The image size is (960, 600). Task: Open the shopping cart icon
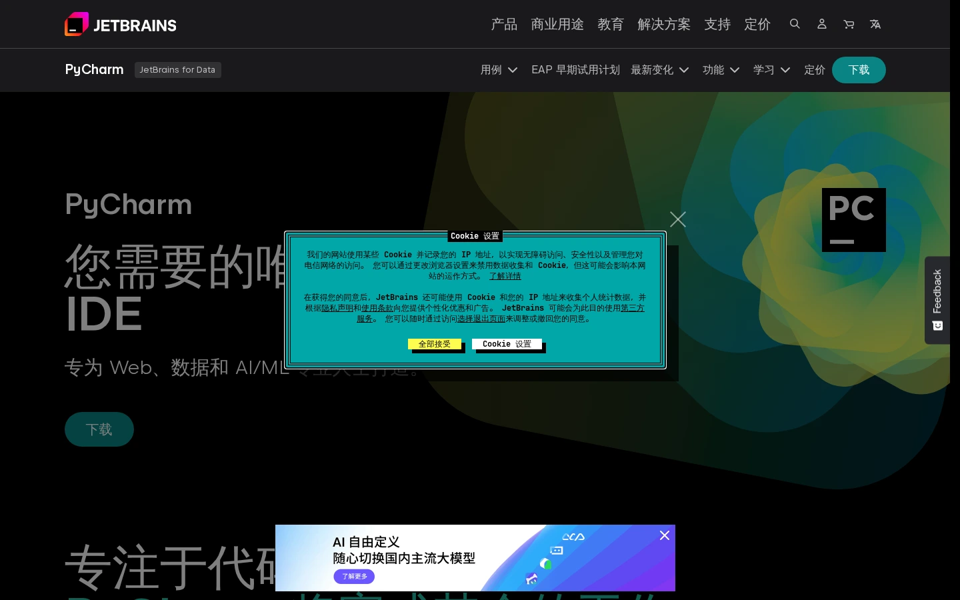coord(849,24)
